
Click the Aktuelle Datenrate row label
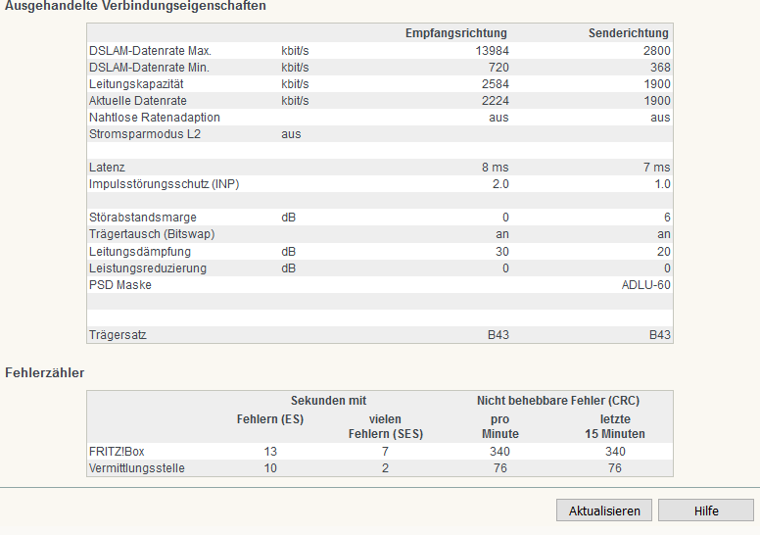138,101
